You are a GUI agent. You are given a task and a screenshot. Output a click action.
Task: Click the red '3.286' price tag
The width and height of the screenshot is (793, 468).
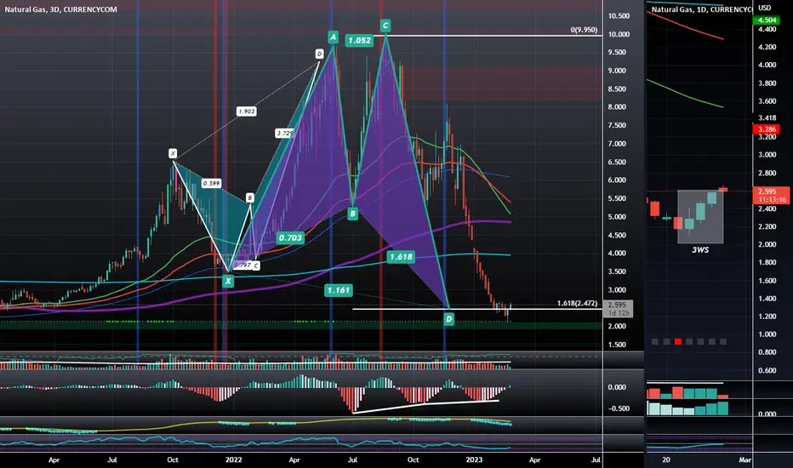pos(767,129)
